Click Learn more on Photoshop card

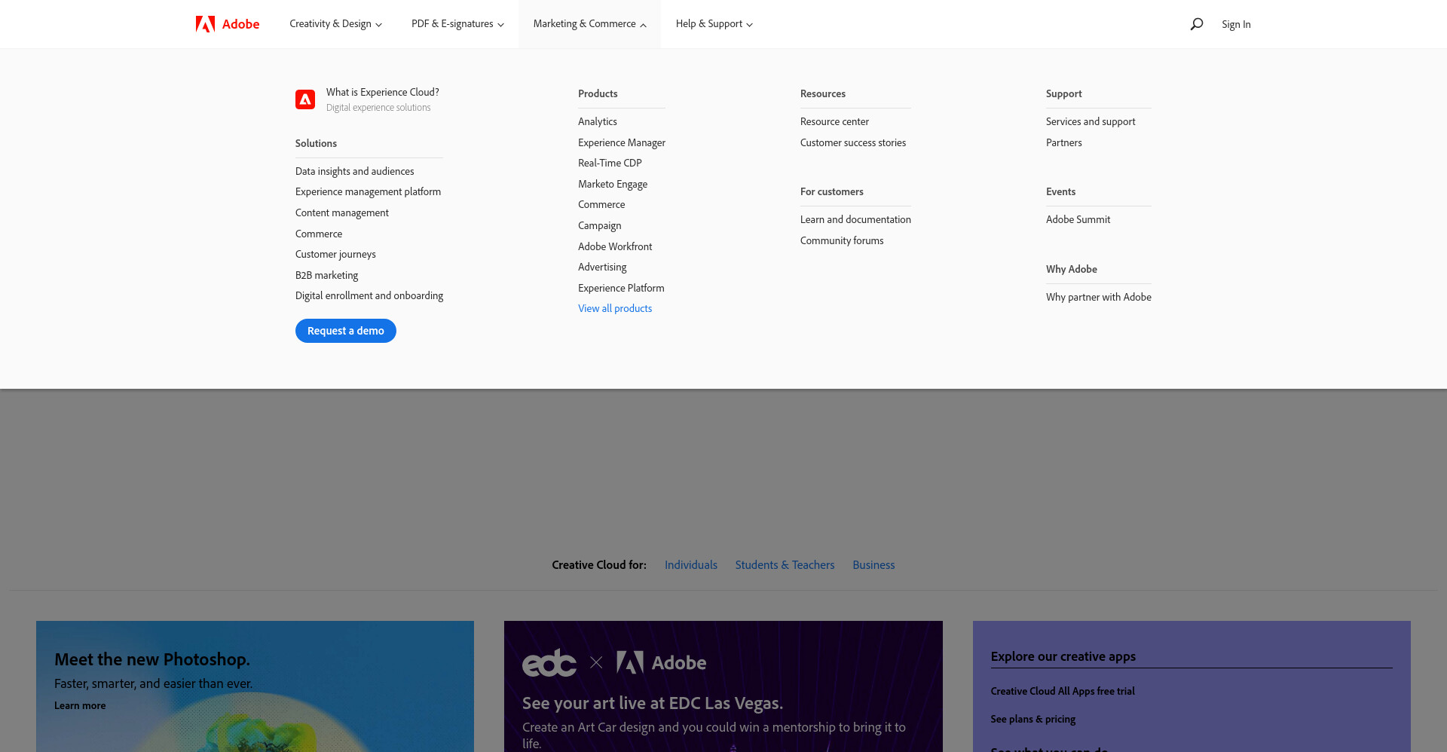tap(80, 705)
